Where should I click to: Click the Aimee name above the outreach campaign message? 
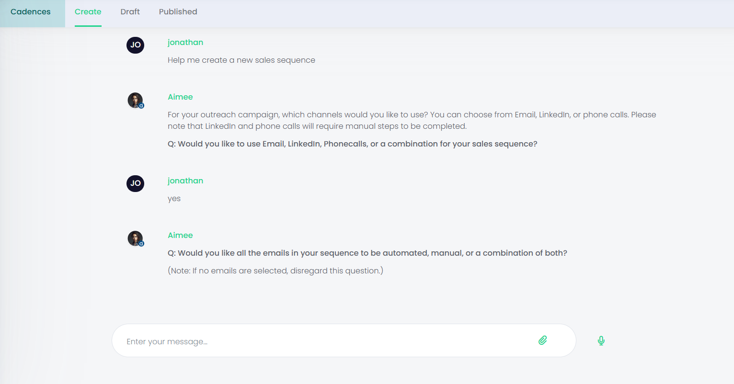click(x=180, y=97)
